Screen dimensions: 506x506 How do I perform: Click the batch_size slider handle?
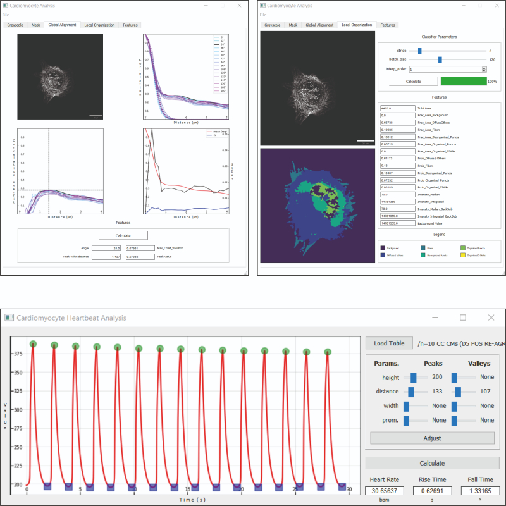[440, 59]
